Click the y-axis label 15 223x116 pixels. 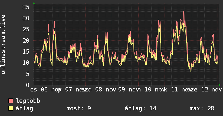(x=26, y=52)
